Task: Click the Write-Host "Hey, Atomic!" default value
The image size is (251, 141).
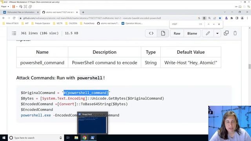Action: click(191, 63)
